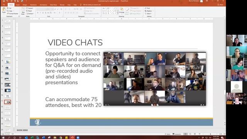Open Slide Sorter view from the status bar
Image resolution: width=247 pixels, height=139 pixels.
190,134
